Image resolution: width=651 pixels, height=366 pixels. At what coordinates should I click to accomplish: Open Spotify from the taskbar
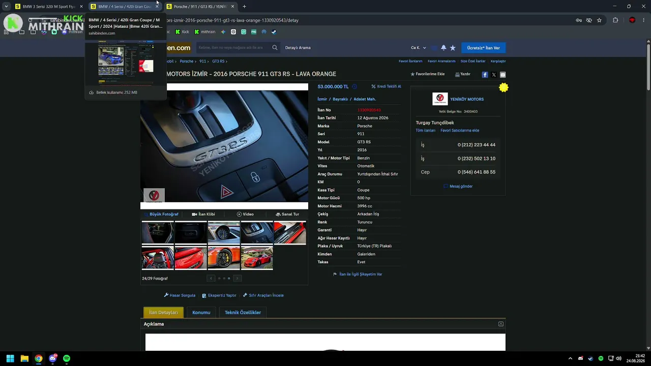[x=67, y=358]
